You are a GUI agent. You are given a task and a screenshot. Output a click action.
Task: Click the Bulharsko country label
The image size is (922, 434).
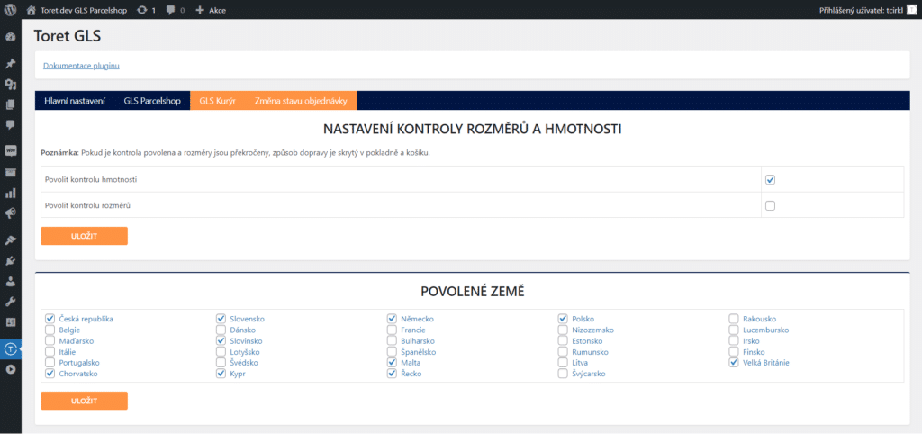[418, 341]
